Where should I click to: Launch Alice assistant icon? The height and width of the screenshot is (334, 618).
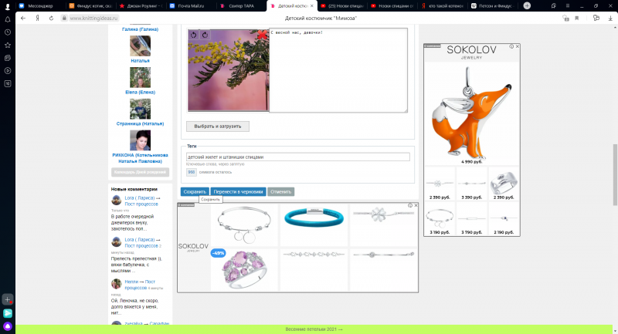pos(8,326)
